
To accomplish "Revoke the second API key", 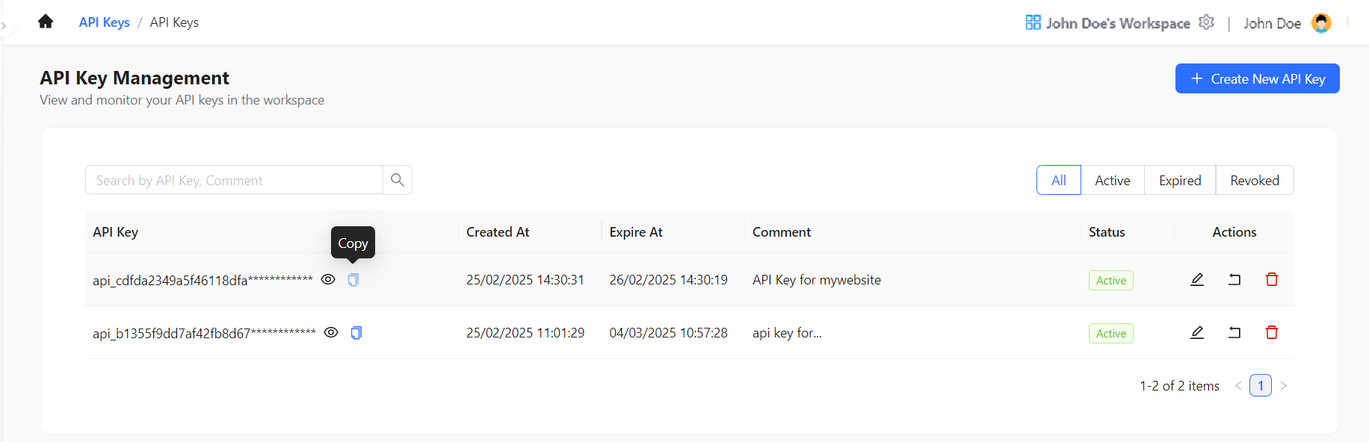I will (x=1234, y=332).
